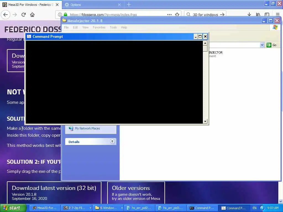Bookmark this page with the star icon
Screen dimensions: 283x212
click(x=177, y=15)
